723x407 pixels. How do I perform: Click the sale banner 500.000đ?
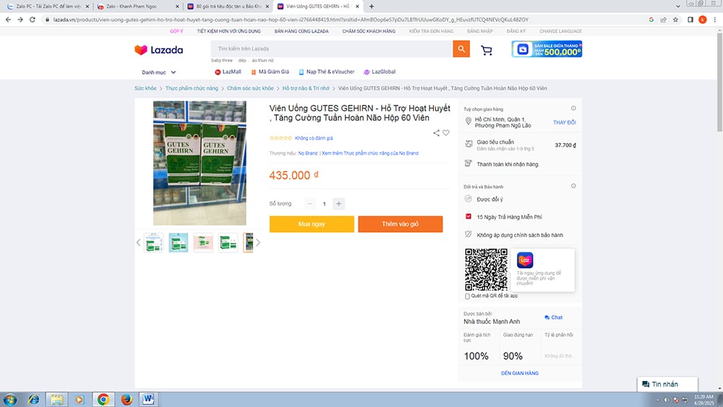(x=547, y=49)
